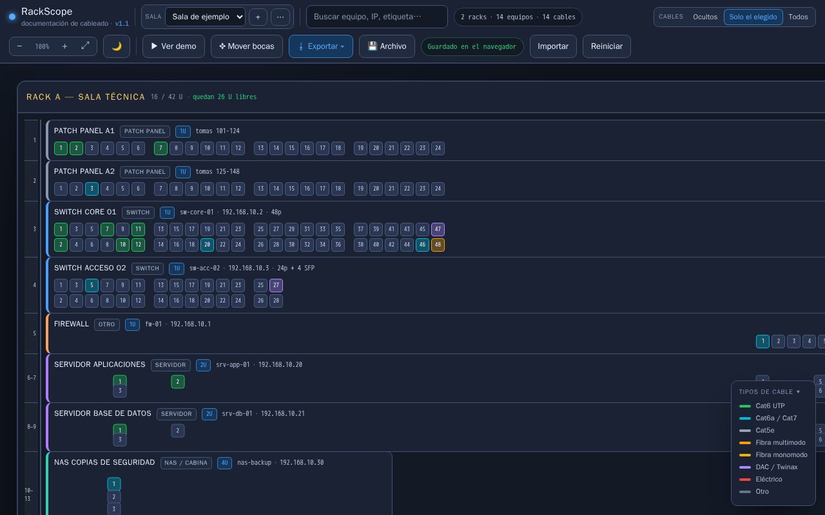The image size is (825, 515).
Task: Select port 3 on Patch Panel A2
Action: click(92, 189)
